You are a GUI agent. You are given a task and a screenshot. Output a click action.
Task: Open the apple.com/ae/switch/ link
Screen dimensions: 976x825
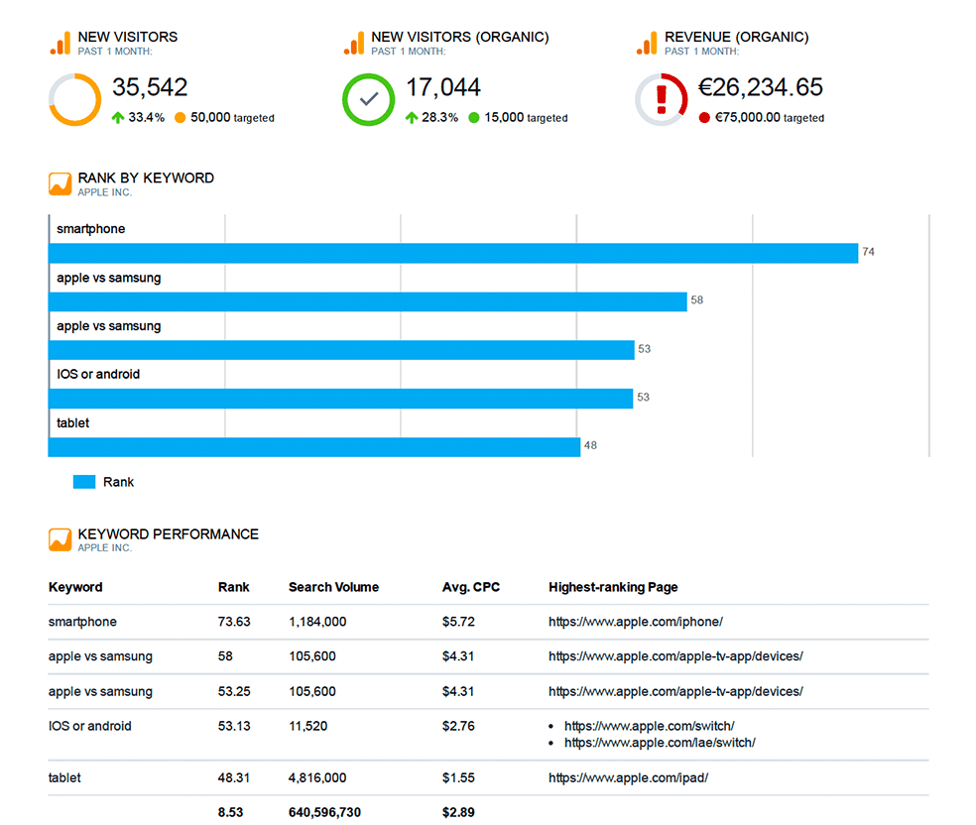(x=660, y=743)
